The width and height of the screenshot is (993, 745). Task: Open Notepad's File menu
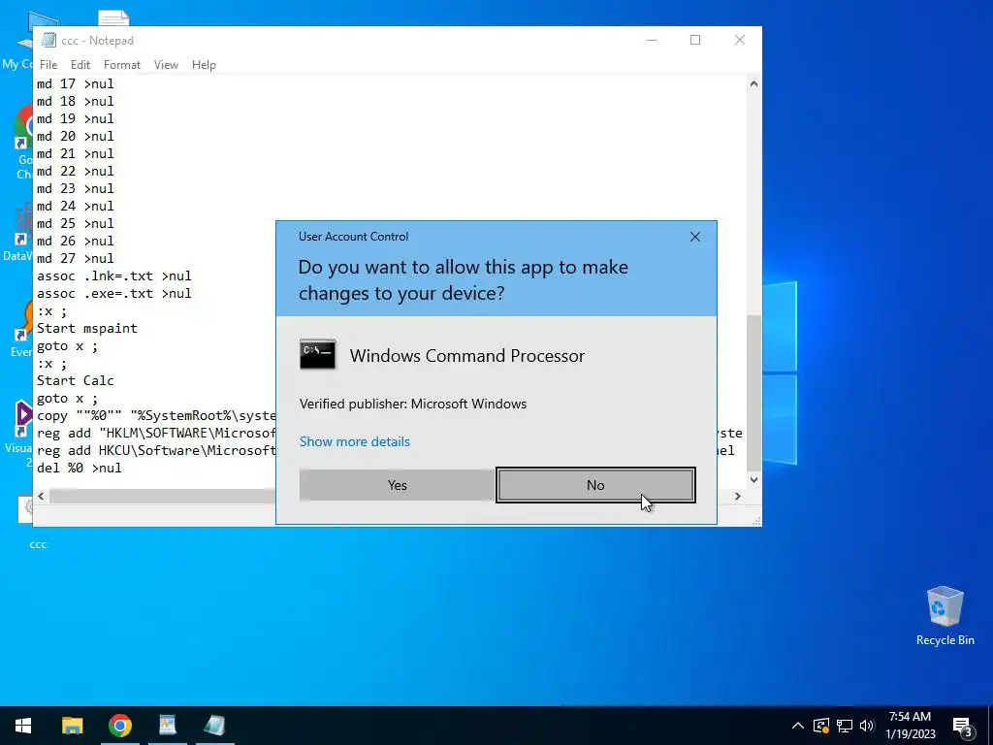tap(48, 65)
